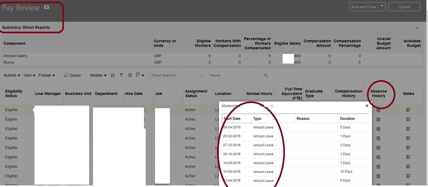Open Notes icon in seventh employee row

(408, 166)
